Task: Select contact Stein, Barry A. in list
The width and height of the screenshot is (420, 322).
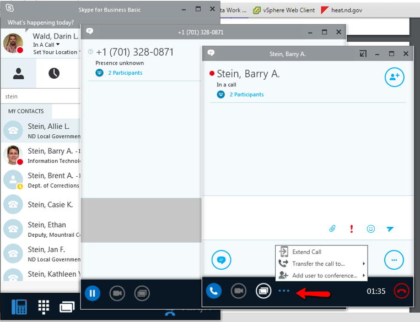Action: pos(40,155)
